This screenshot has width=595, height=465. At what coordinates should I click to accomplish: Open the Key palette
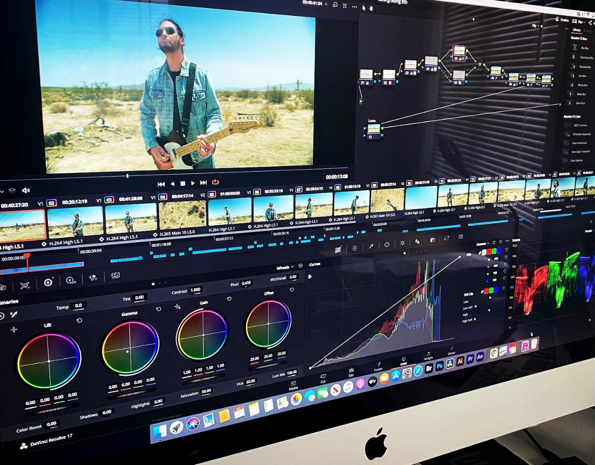[432, 240]
